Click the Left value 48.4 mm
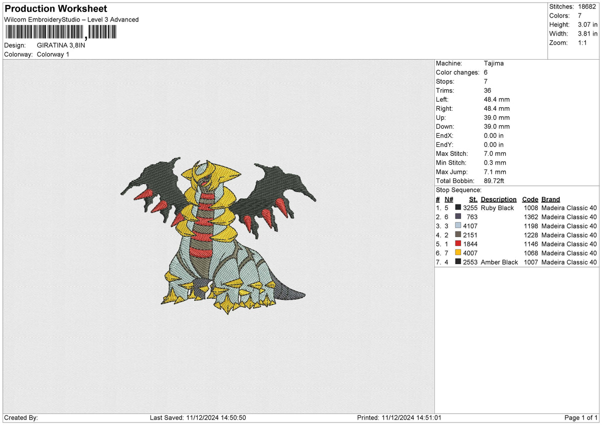Screen dimensions: 602x425 pos(497,100)
